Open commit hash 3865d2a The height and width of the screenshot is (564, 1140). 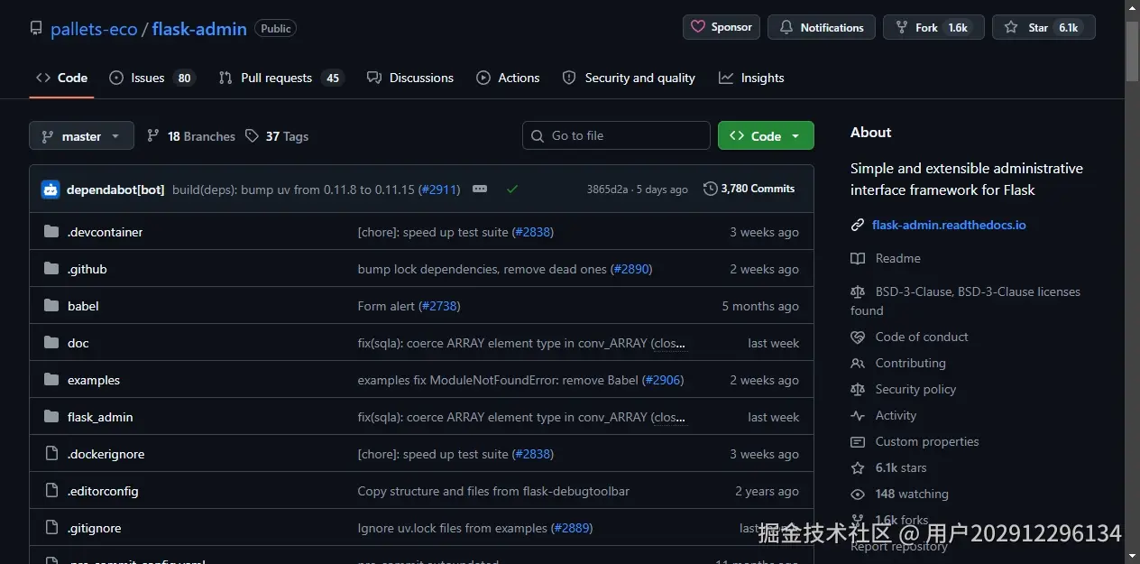tap(609, 190)
